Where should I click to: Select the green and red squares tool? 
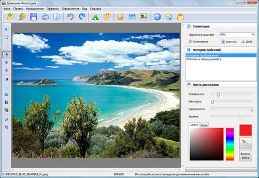click(7, 110)
